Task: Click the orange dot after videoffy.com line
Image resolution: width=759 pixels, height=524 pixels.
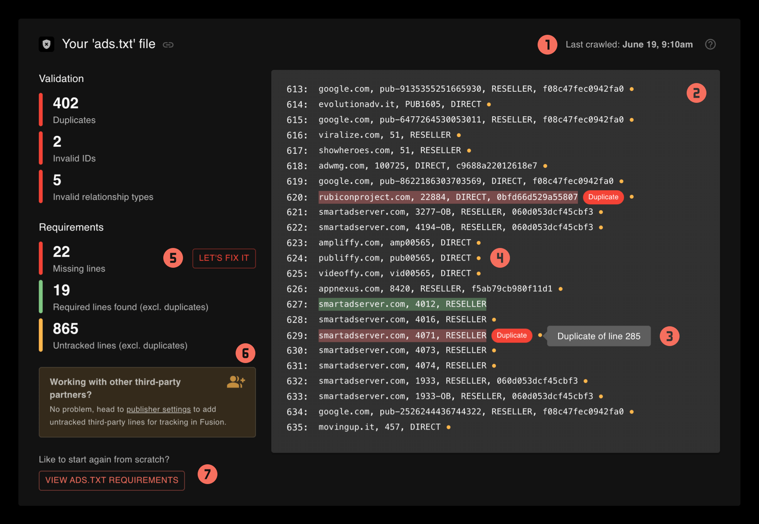Action: pos(479,274)
